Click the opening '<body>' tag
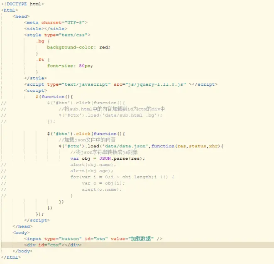The height and width of the screenshot is (264, 274). tap(21, 233)
